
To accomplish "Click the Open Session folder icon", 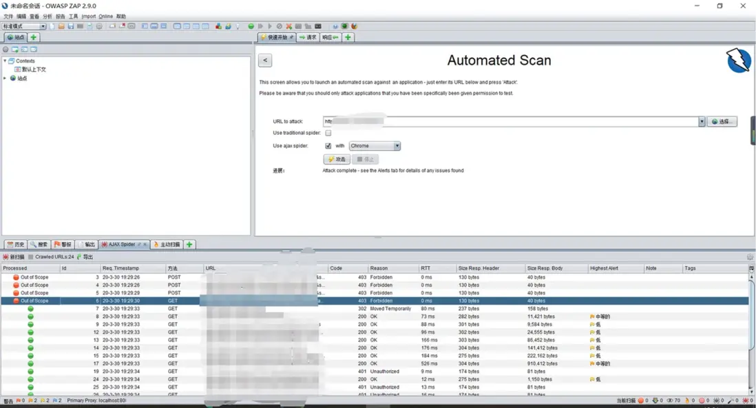I will tap(61, 26).
